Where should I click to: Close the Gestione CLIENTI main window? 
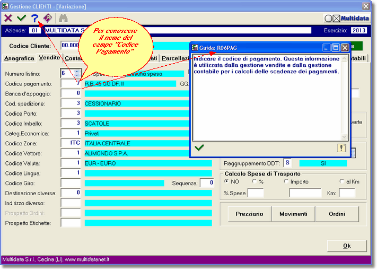click(366, 6)
